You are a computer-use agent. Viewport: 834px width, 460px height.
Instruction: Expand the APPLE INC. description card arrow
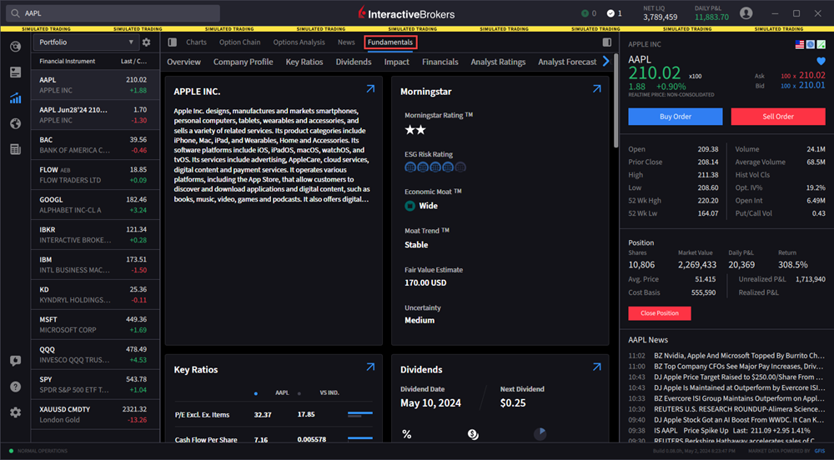tap(370, 89)
